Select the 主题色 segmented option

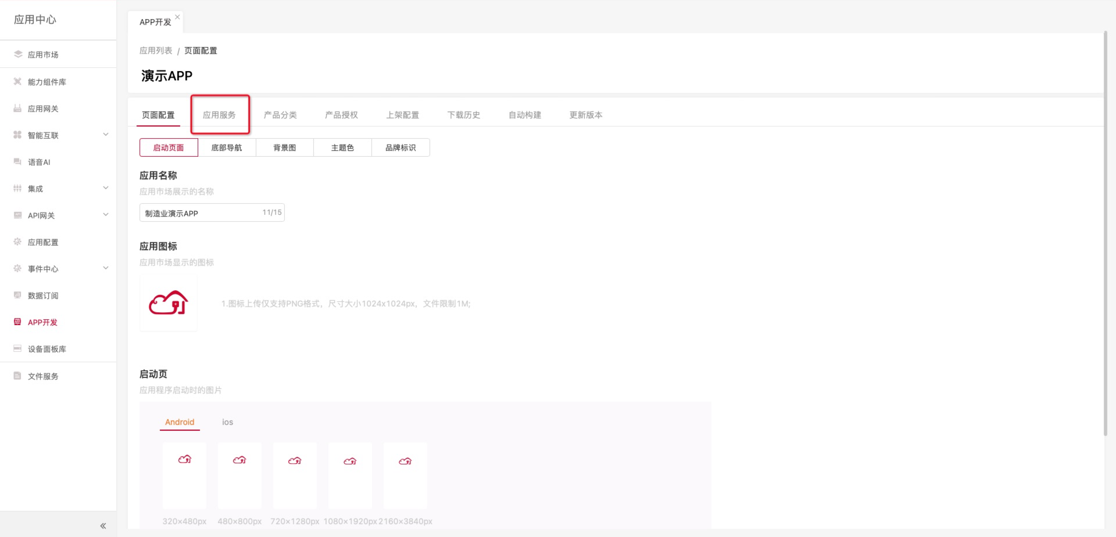point(342,147)
